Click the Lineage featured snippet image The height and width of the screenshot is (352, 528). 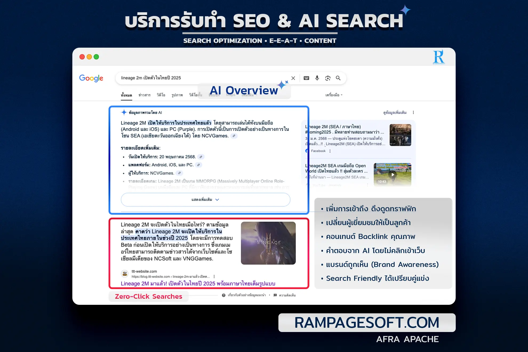pyautogui.click(x=268, y=243)
